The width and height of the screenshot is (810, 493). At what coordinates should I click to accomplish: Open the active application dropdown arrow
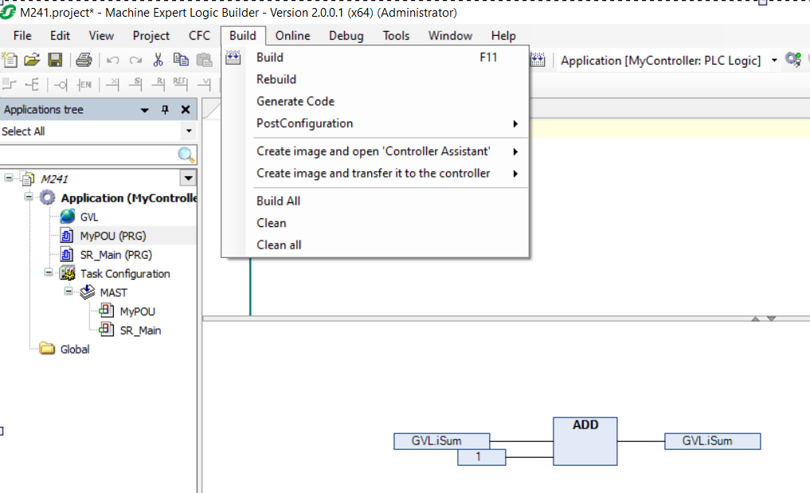[x=773, y=60]
